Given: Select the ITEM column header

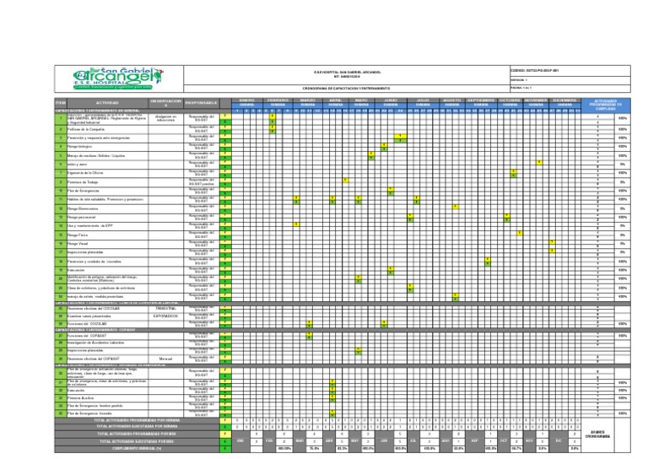Looking at the screenshot, I should pyautogui.click(x=61, y=102).
